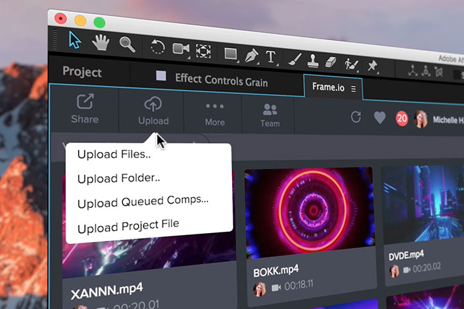
Task: Choose Upload Files.. from menu
Action: 114,154
